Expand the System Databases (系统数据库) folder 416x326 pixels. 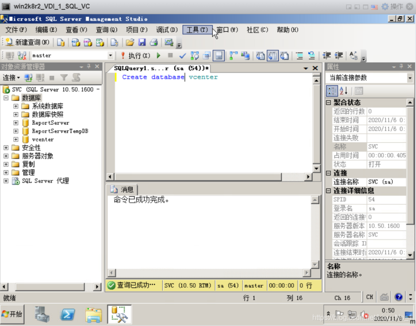16,106
